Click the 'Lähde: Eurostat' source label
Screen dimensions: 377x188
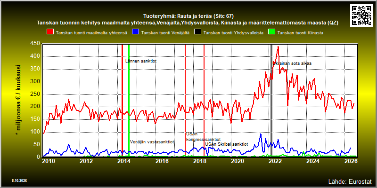[350, 181]
